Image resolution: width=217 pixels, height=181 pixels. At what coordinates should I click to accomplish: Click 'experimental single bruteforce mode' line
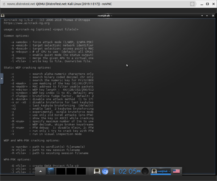click(52, 112)
